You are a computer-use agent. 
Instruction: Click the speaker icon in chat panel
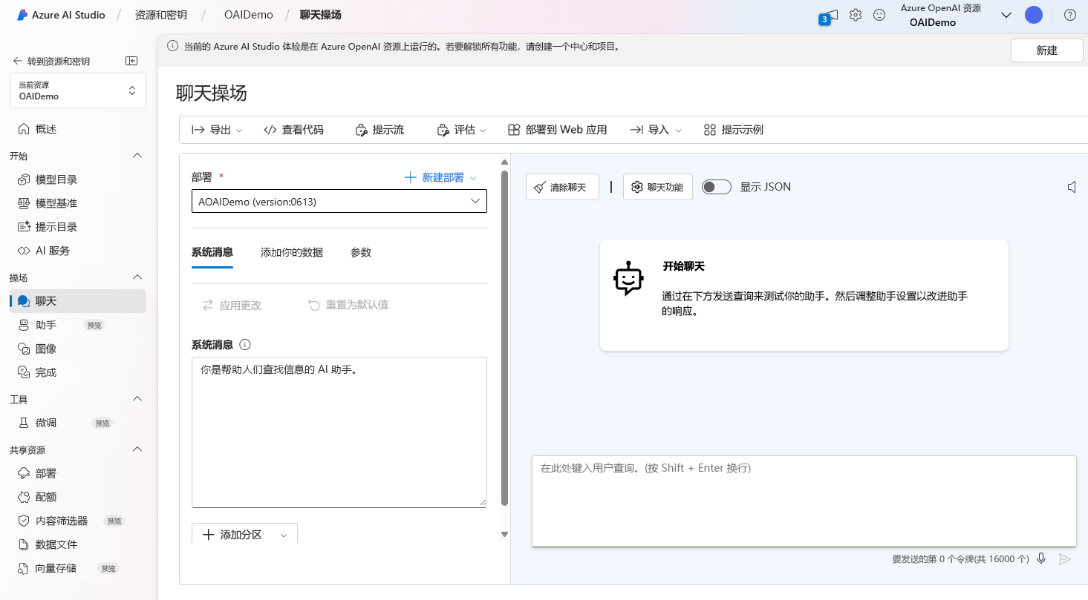[x=1072, y=187]
